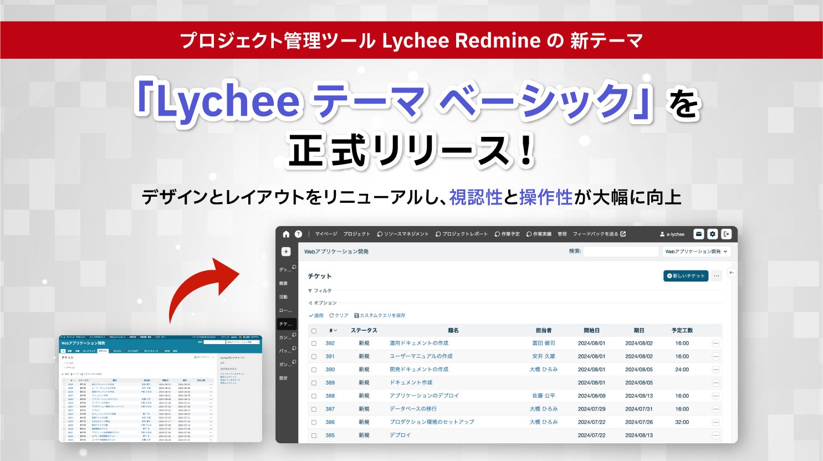Collapse the right panel with arrow icon
Screen dimensions: 823x461
click(732, 273)
